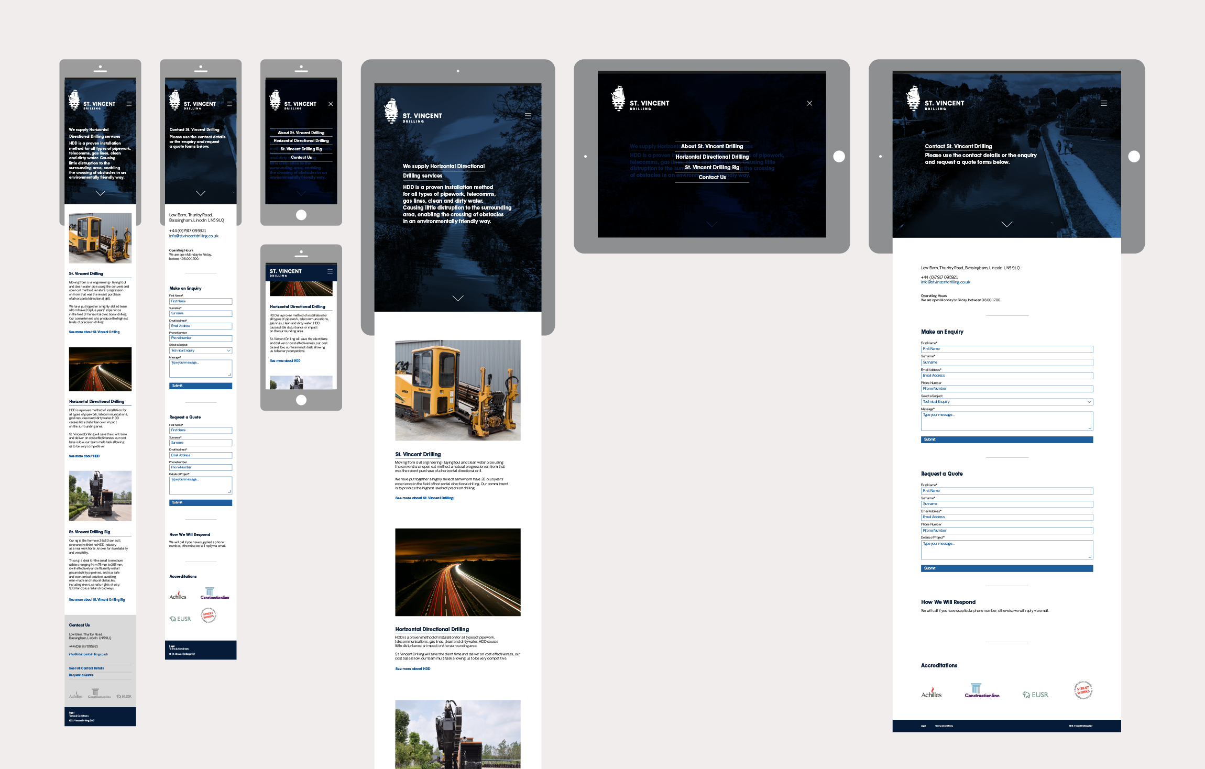Viewport: 1205px width, 769px height.
Task: Close the open menu on phone mockup
Action: click(331, 104)
